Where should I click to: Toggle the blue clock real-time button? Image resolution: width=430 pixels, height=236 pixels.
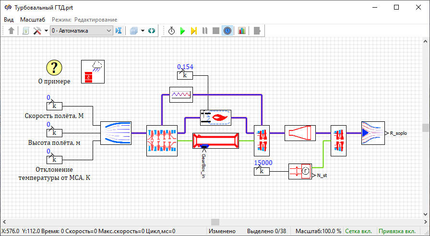pyautogui.click(x=227, y=31)
